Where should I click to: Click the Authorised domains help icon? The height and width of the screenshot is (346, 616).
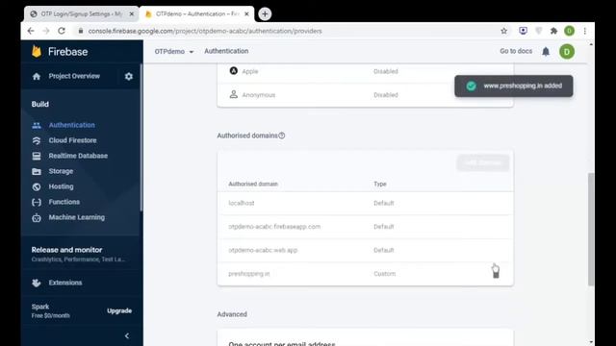tap(282, 136)
